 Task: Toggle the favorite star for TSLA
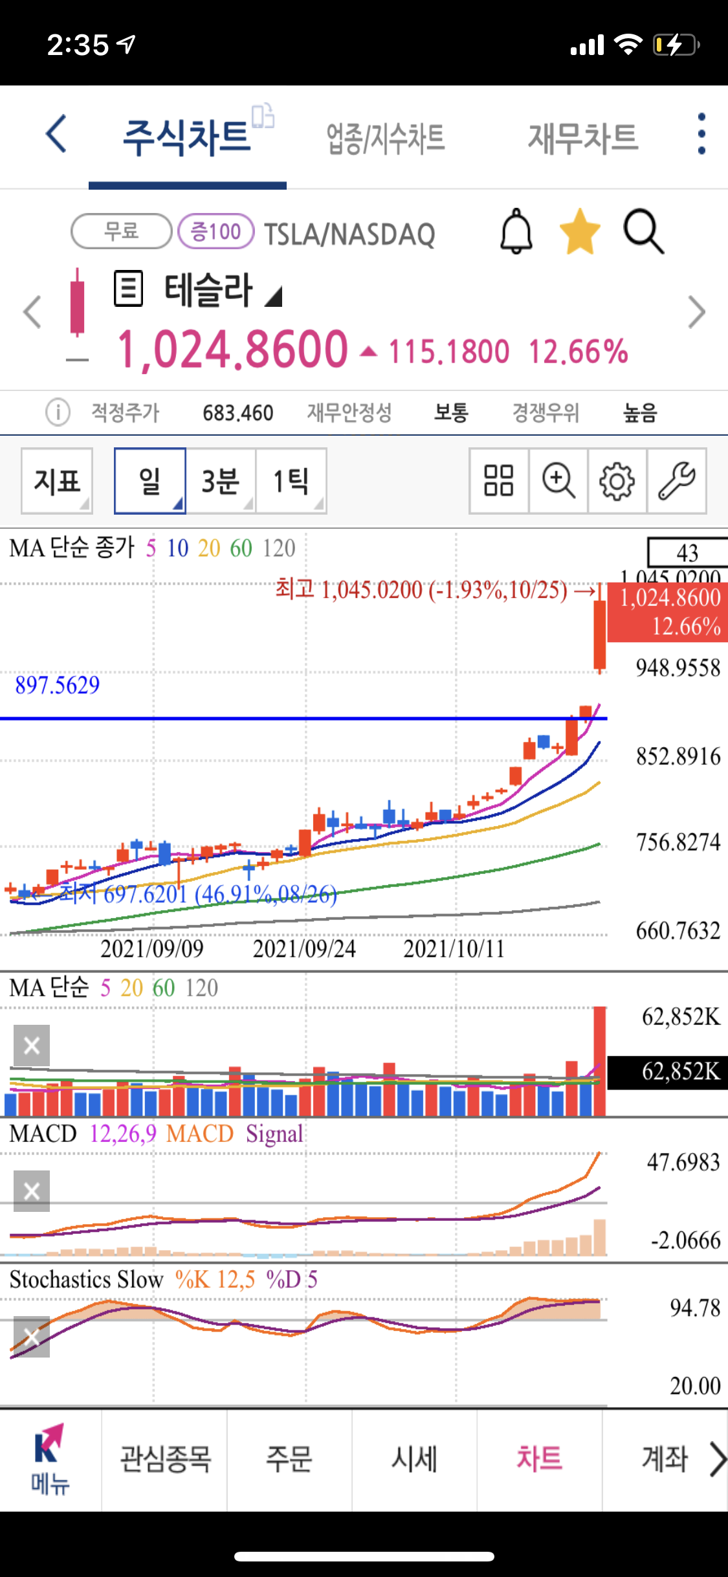580,231
